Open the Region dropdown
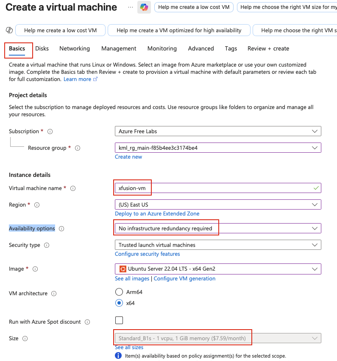Screen dimensions: 337x361 pyautogui.click(x=218, y=204)
